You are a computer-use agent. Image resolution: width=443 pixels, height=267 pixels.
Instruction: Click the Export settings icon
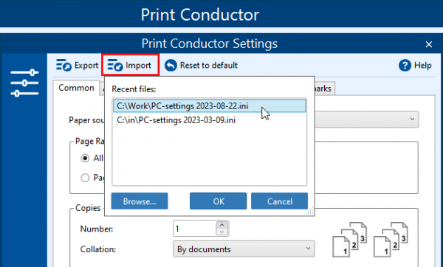(x=63, y=65)
